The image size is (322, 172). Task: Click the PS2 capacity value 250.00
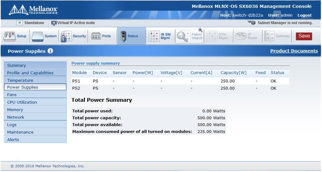(227, 88)
